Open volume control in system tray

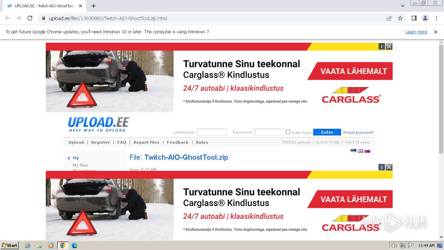(x=394, y=245)
